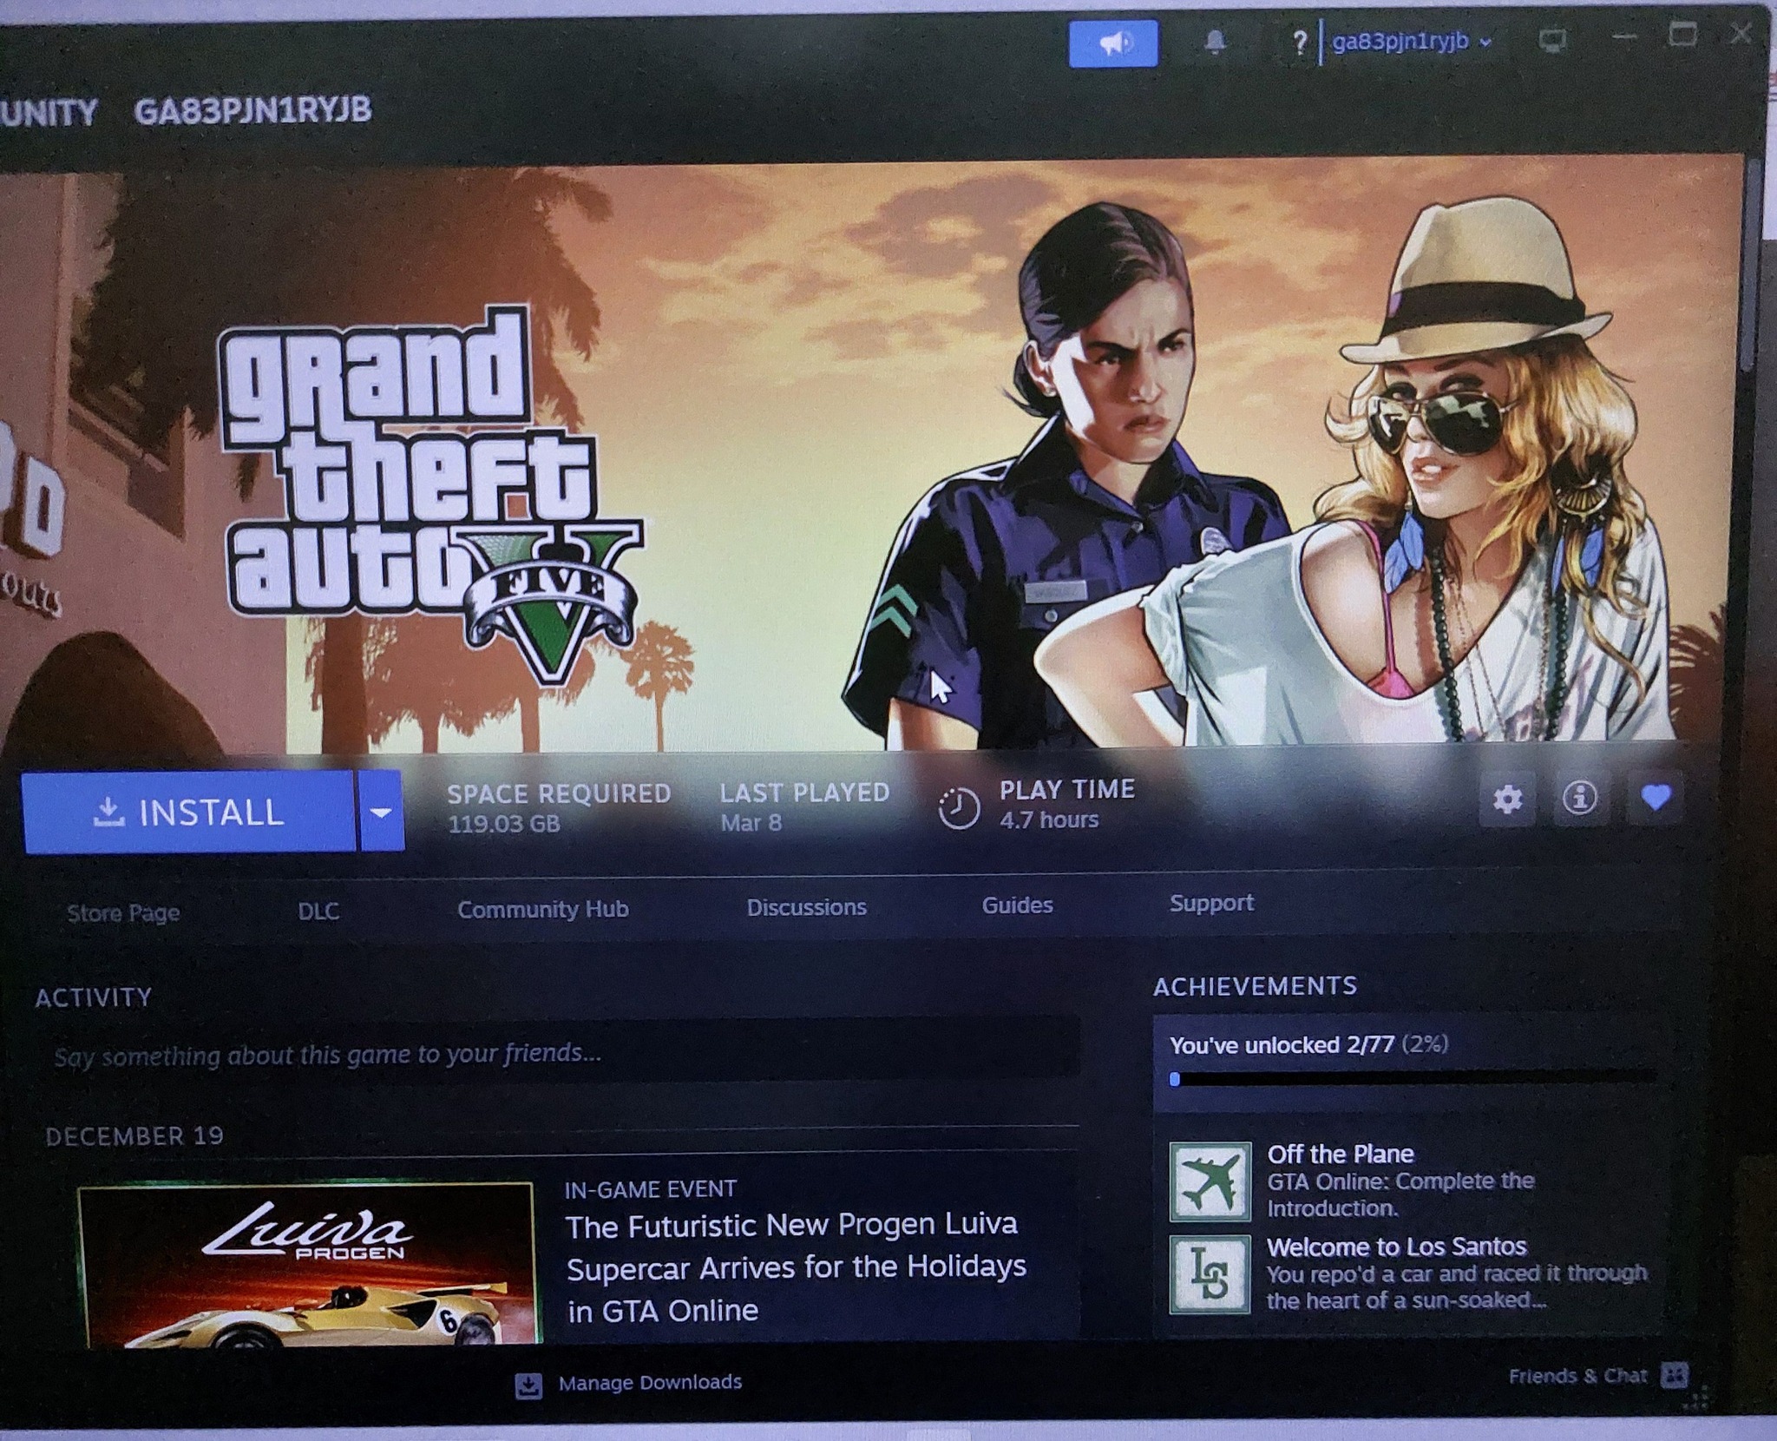1777x1441 pixels.
Task: Open the DLC link
Action: point(318,911)
